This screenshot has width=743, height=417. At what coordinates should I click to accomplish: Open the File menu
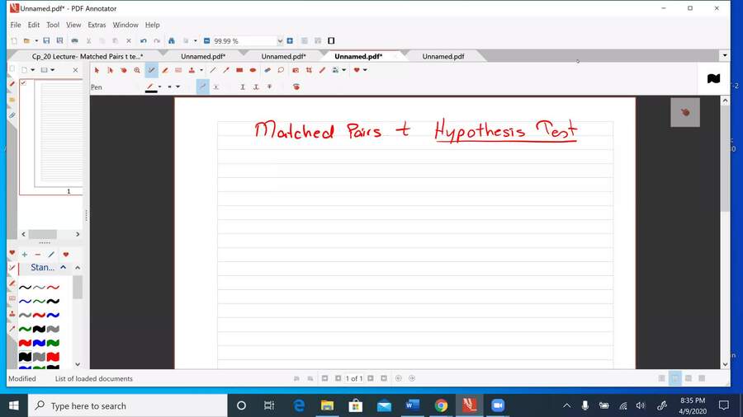16,25
